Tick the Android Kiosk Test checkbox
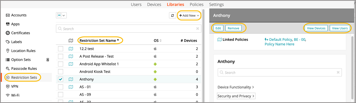This screenshot has height=103, width=356. coord(61,72)
